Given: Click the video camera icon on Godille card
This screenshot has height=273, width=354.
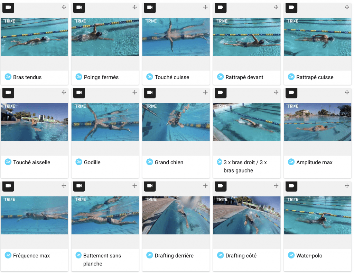Looking at the screenshot, I should pos(79,93).
